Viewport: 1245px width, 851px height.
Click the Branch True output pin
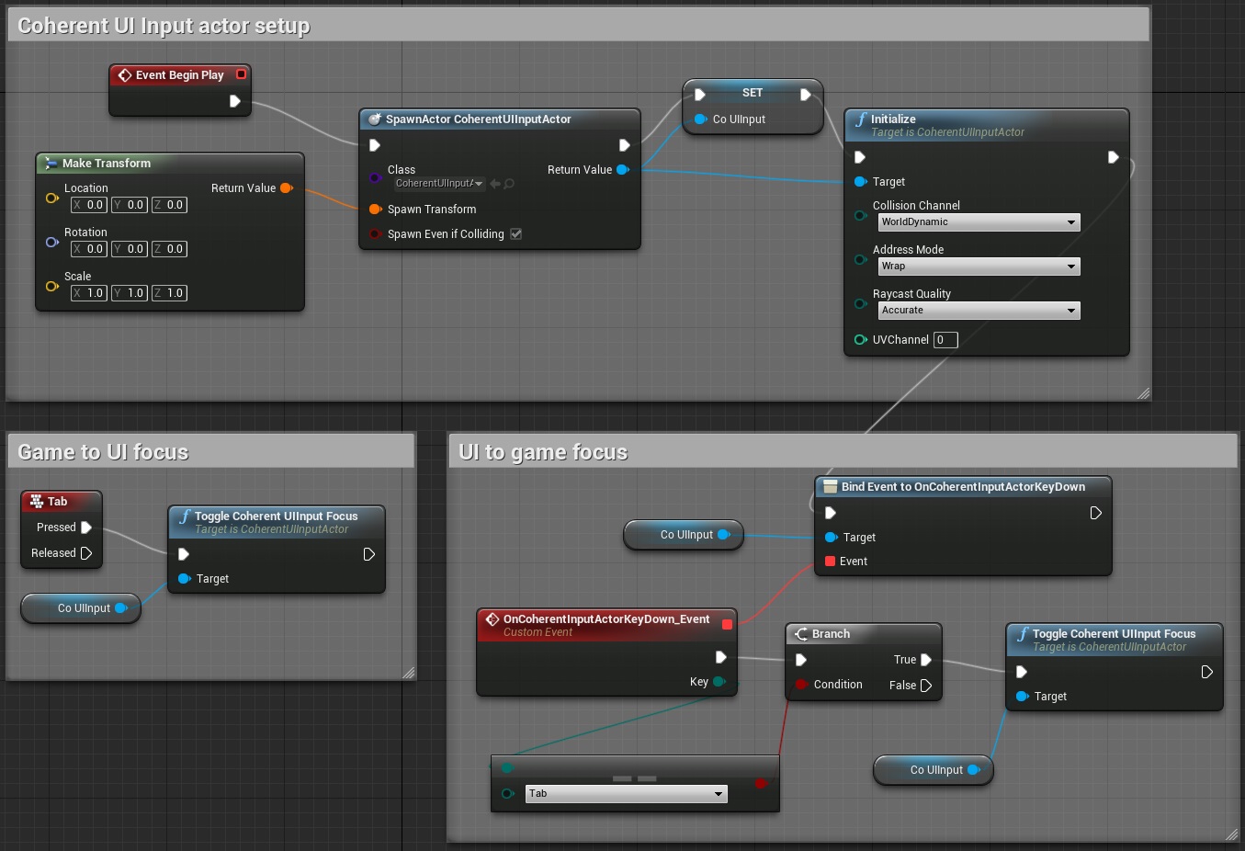[926, 660]
